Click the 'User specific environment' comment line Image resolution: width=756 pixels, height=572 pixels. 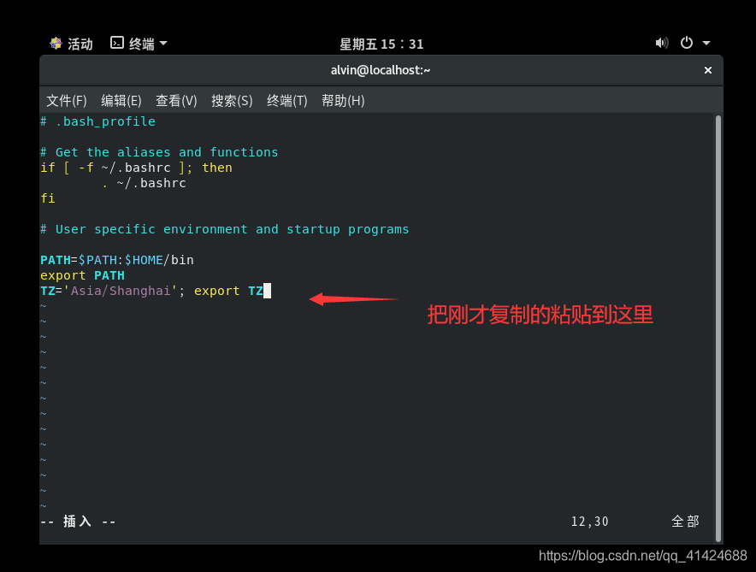[x=225, y=229]
